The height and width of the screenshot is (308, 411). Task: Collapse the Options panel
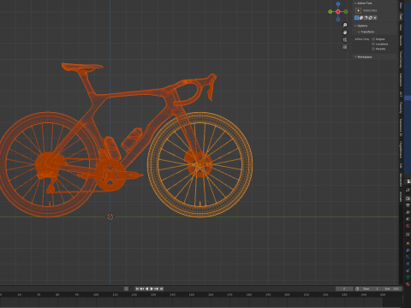click(x=355, y=26)
